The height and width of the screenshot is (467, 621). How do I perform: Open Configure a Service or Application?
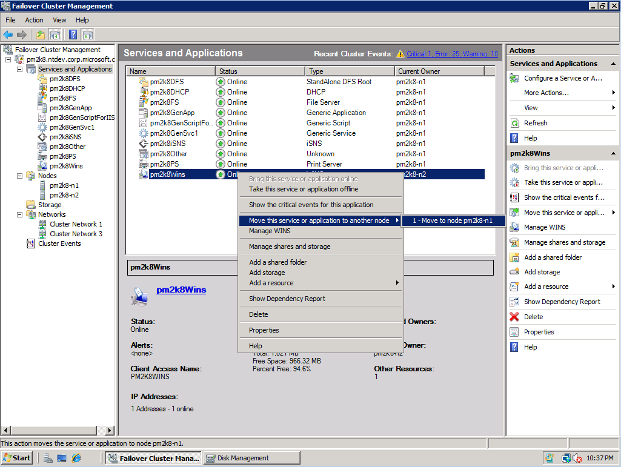tap(562, 78)
